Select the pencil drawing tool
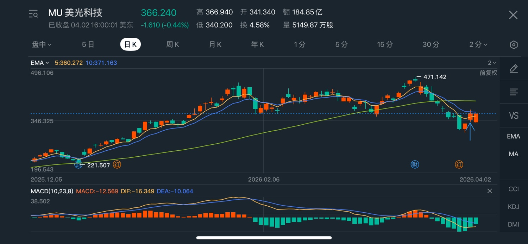 514,69
